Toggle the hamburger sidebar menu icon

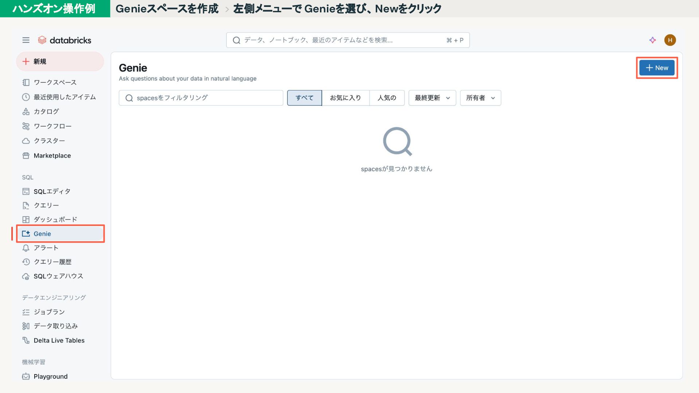pyautogui.click(x=26, y=40)
